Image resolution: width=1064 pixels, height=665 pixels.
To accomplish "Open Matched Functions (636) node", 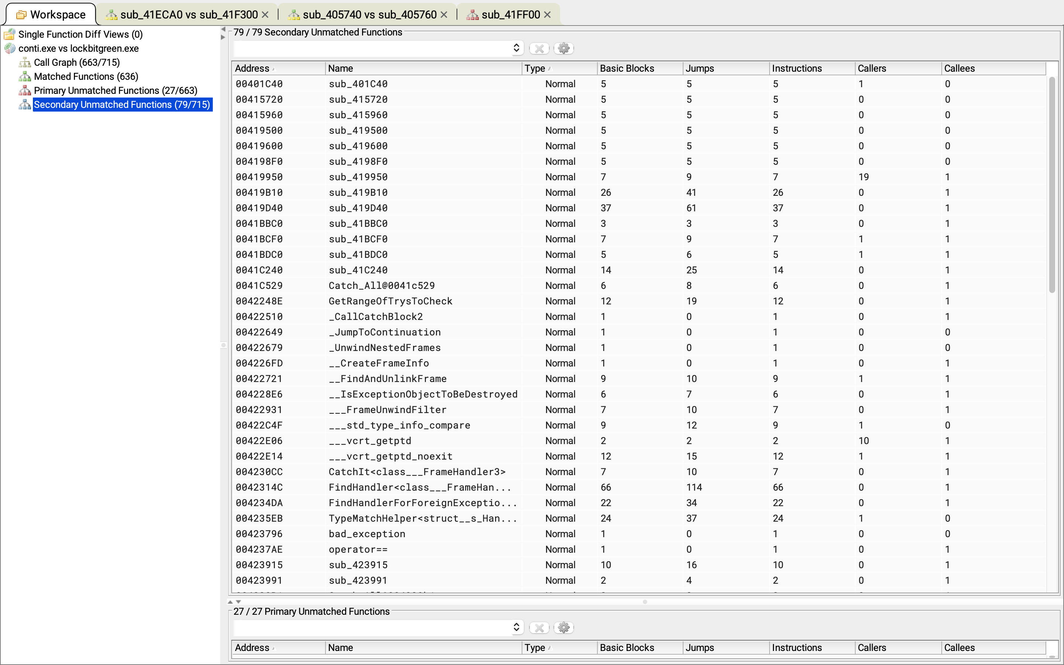I will tap(86, 76).
